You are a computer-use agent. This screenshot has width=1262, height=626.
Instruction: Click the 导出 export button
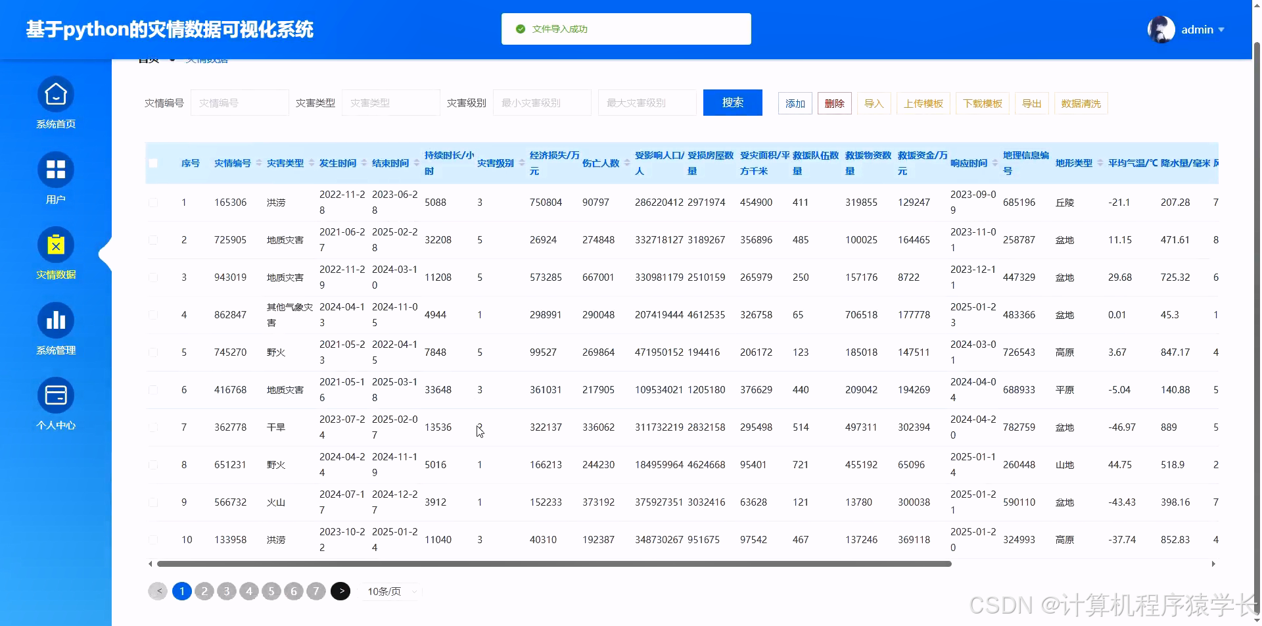tap(1032, 103)
